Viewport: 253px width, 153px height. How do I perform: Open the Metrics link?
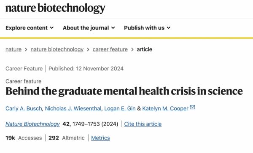click(100, 138)
